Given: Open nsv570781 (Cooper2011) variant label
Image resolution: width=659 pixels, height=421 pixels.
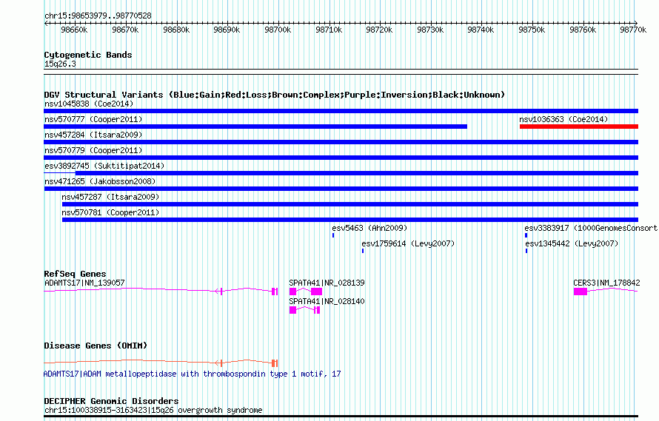Looking at the screenshot, I should (x=110, y=212).
